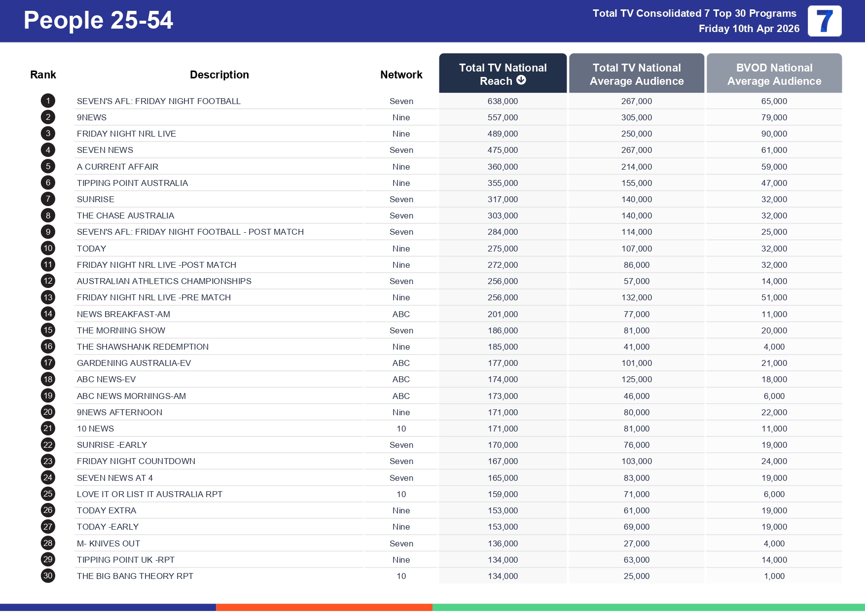The image size is (865, 612).
Task: Select the rank 1 badge
Action: coord(47,101)
